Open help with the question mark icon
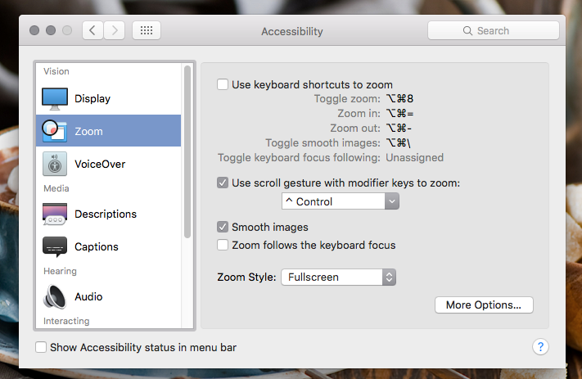Screen dimensions: 582x379 click(x=540, y=347)
